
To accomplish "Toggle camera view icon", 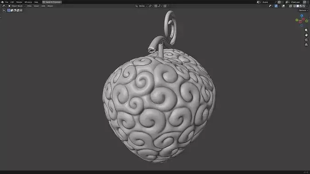I will 306,40.
